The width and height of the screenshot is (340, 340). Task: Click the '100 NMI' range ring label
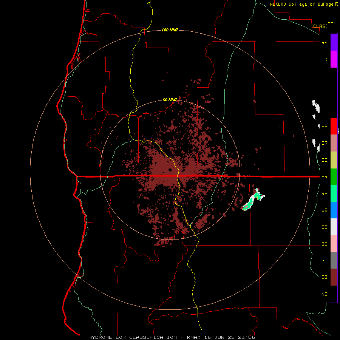coord(170,30)
